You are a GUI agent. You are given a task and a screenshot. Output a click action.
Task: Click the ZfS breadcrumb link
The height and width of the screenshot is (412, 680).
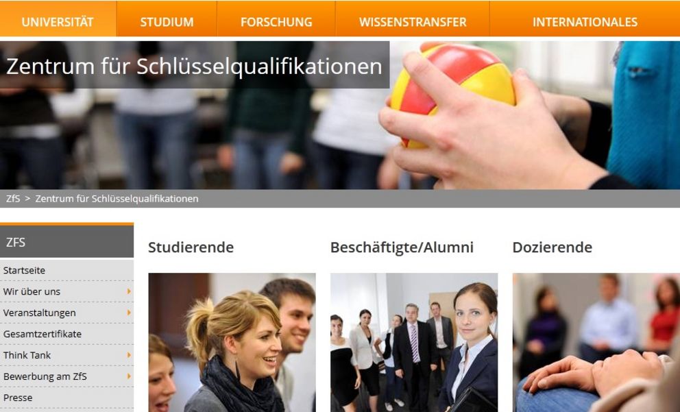[x=13, y=199]
